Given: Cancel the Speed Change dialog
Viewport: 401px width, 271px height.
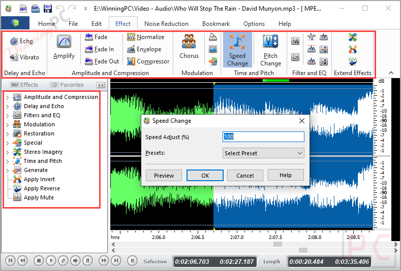Looking at the screenshot, I should tap(245, 175).
